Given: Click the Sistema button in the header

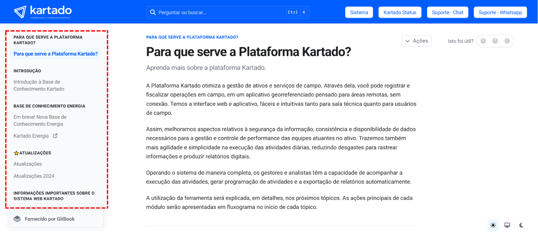Looking at the screenshot, I should [x=359, y=12].
